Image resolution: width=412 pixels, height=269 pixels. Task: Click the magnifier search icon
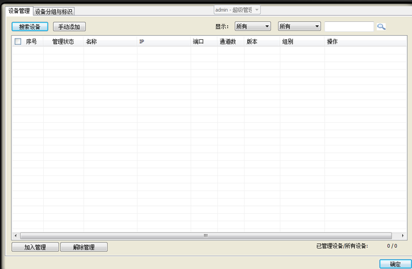(381, 27)
